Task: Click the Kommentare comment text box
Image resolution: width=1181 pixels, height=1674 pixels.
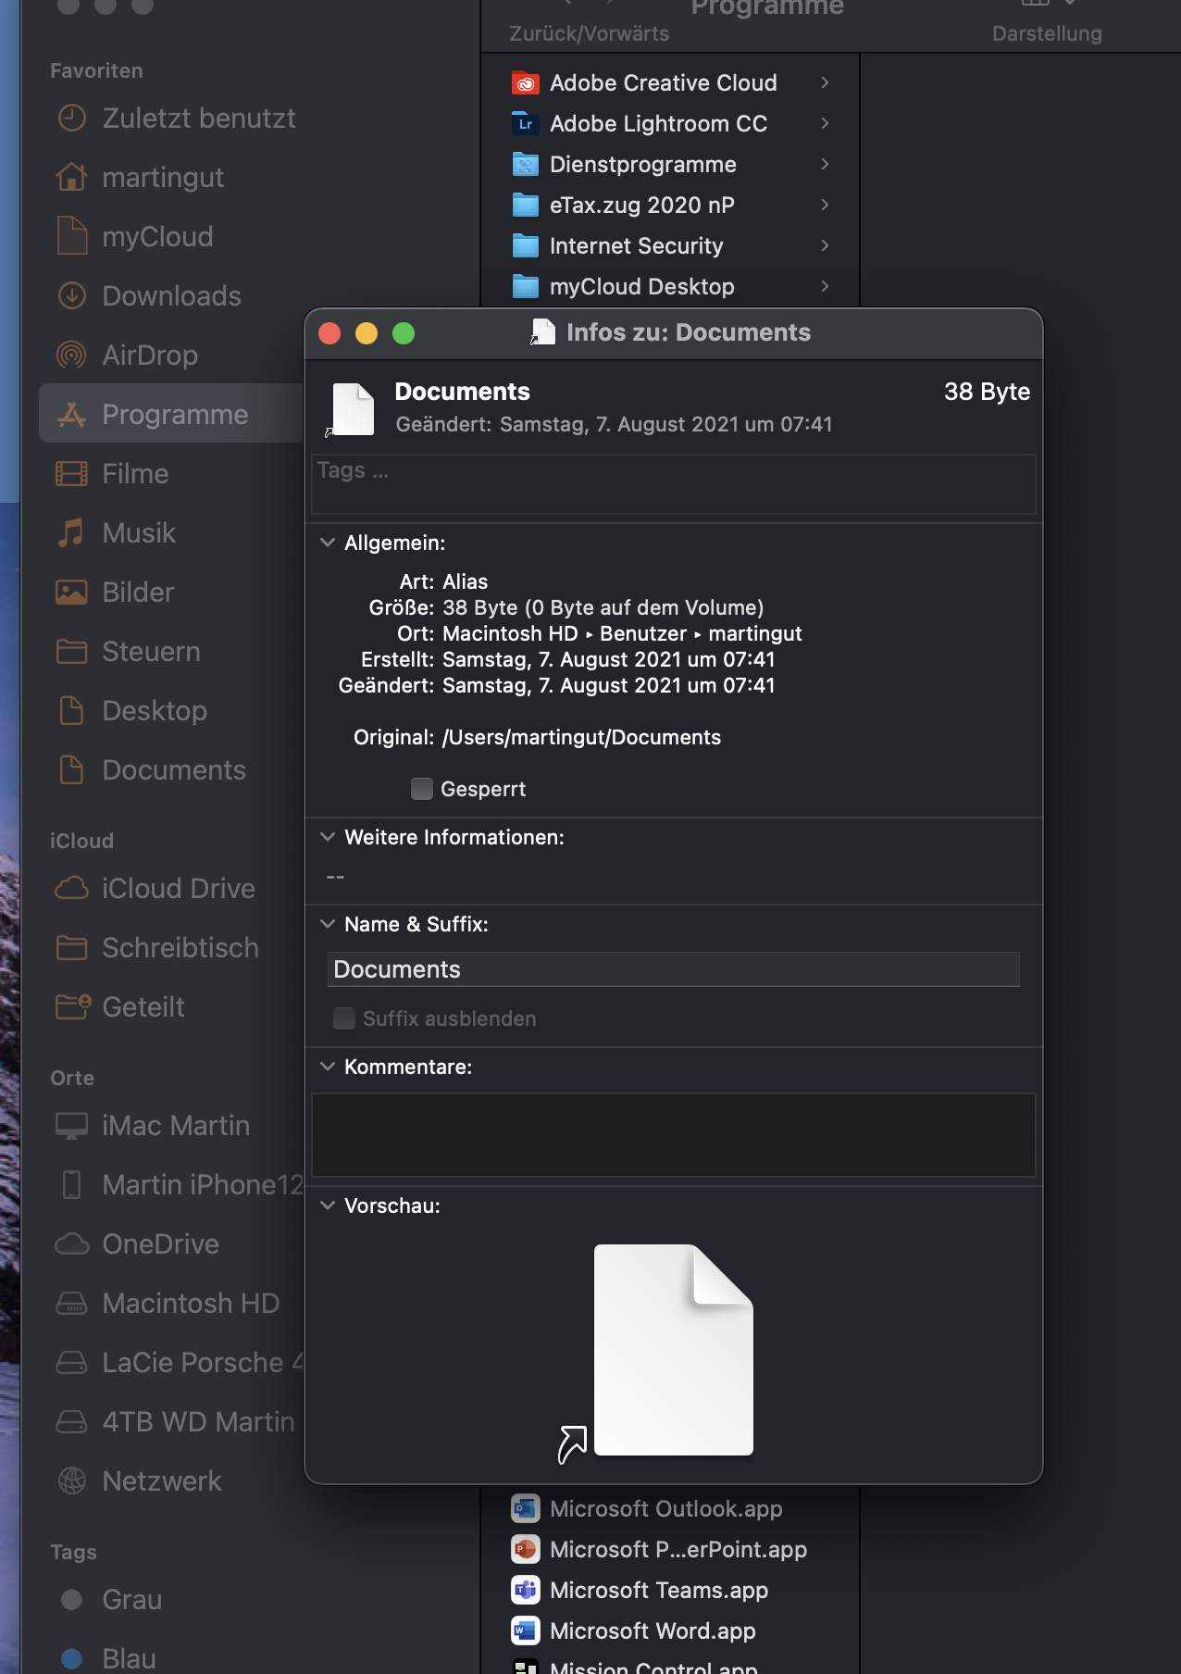Action: click(x=674, y=1135)
